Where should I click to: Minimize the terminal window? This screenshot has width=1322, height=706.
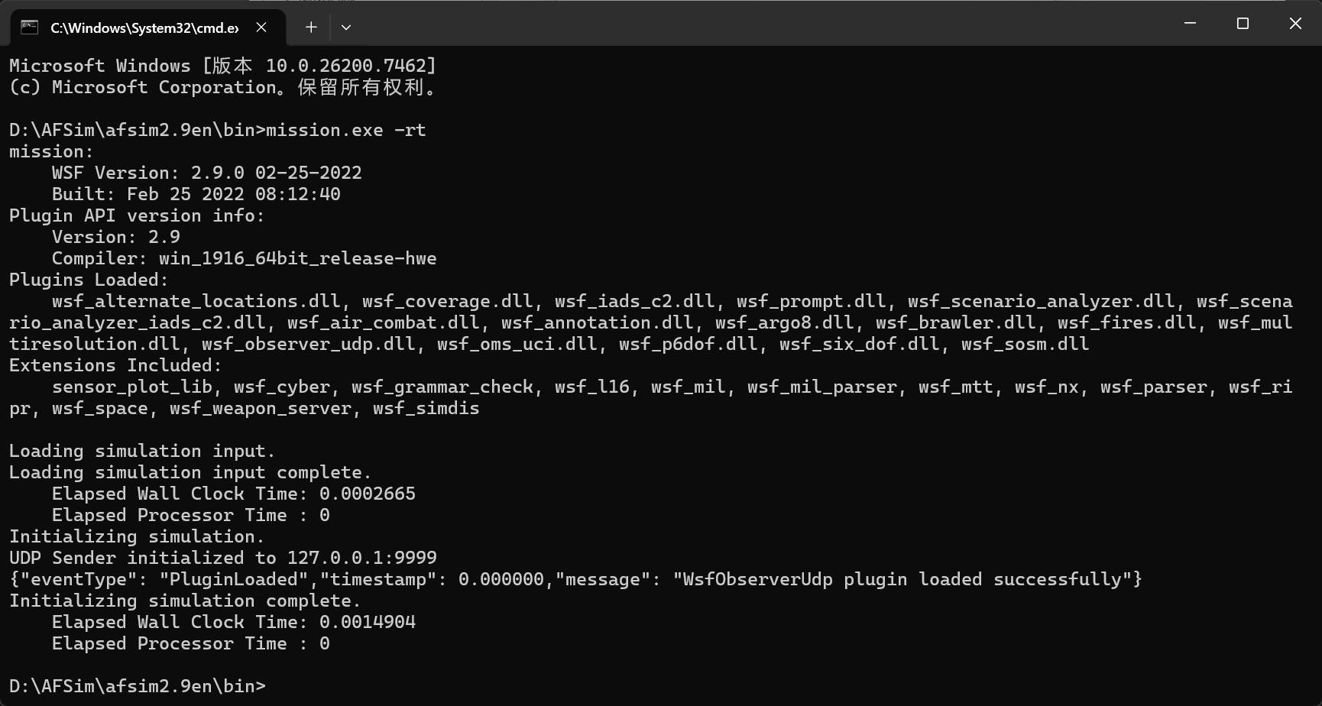1190,24
